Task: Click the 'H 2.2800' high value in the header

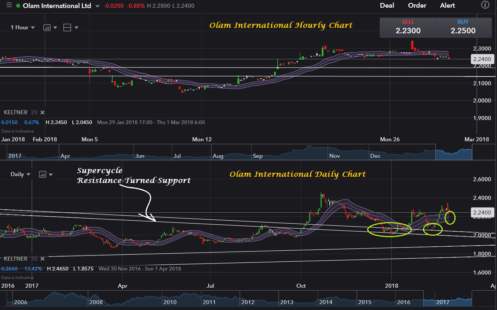Action: tap(159, 6)
